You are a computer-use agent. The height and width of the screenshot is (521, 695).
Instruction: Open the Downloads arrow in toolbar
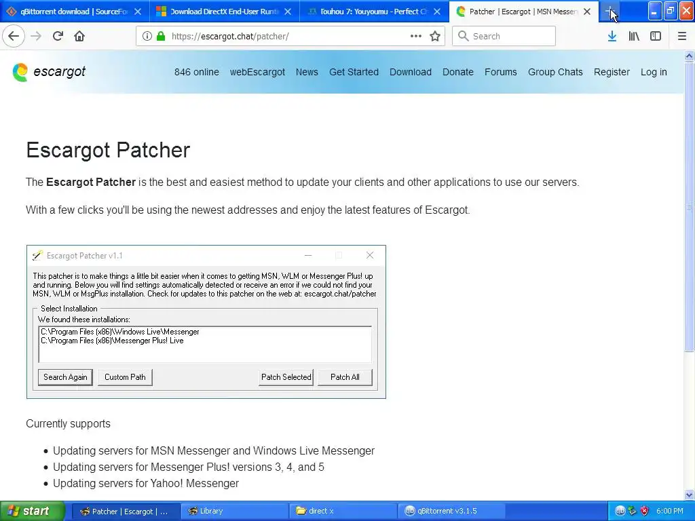(612, 36)
